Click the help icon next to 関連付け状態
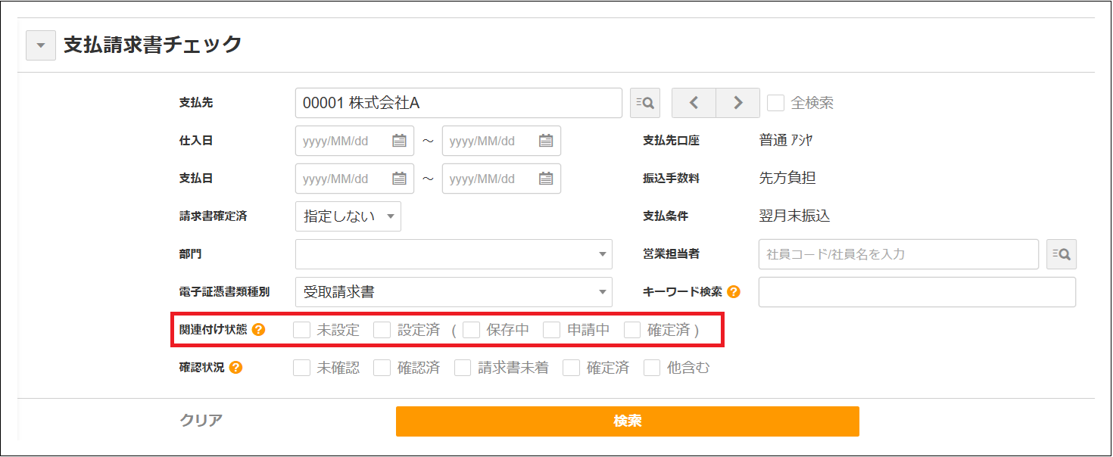 click(x=258, y=330)
